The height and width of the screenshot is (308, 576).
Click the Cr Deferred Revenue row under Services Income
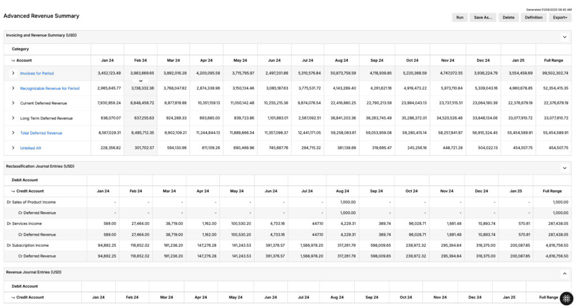point(287,235)
